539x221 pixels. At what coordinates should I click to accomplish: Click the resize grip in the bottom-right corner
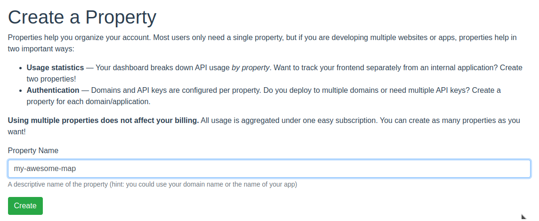point(523,217)
